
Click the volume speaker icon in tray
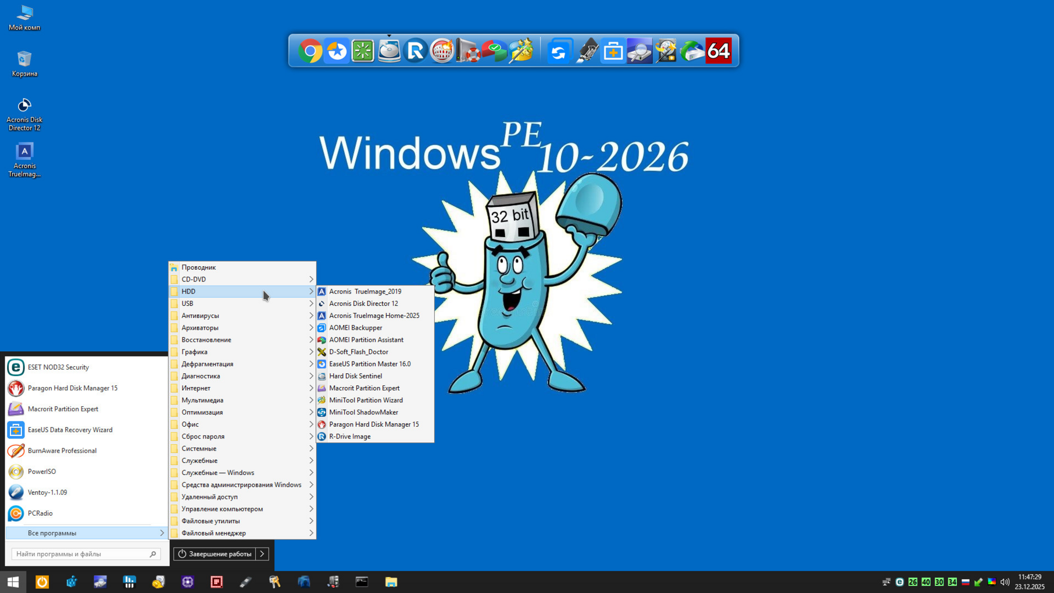1005,581
